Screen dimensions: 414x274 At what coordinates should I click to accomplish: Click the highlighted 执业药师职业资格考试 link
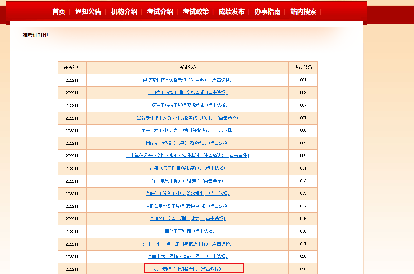click(x=187, y=269)
